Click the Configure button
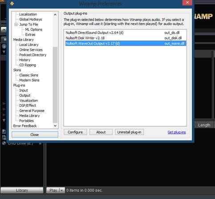 (x=75, y=132)
